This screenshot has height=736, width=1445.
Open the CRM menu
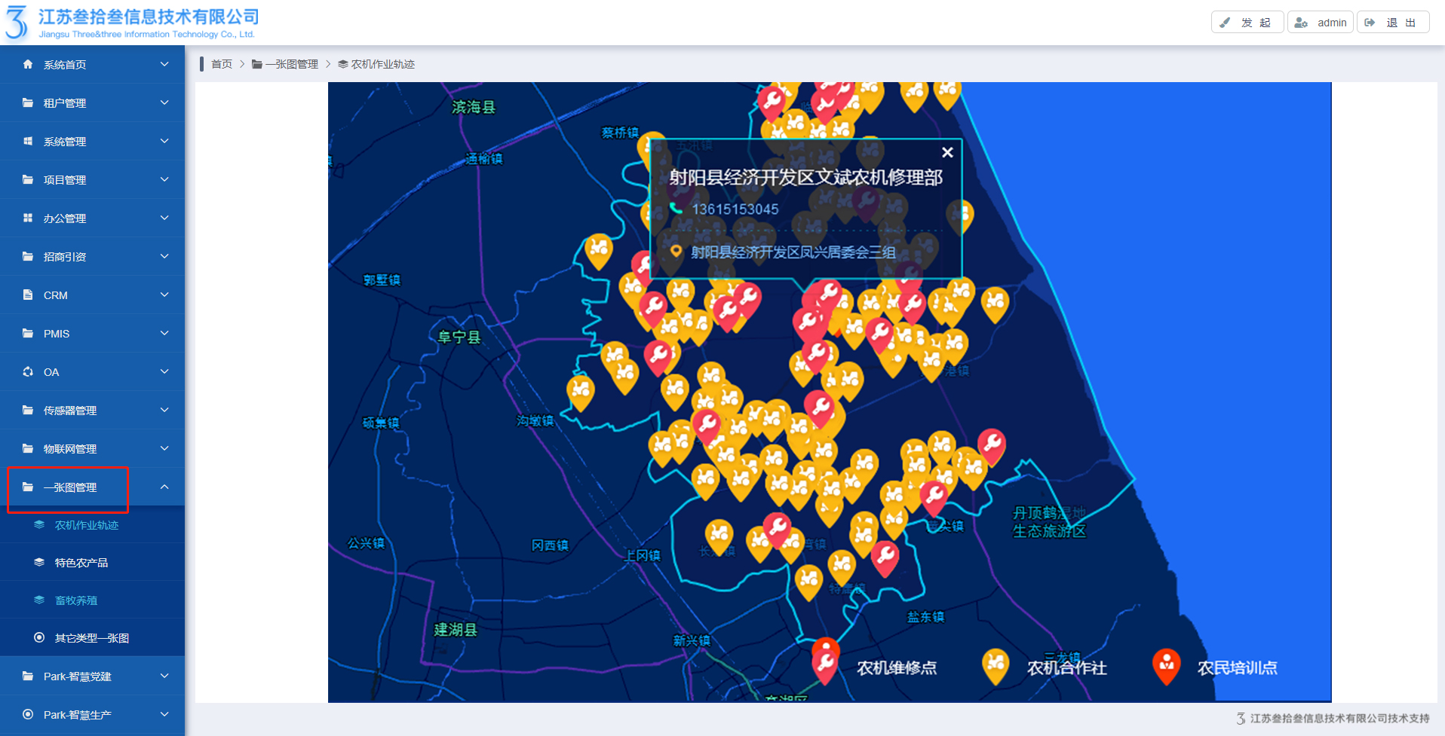pos(56,295)
